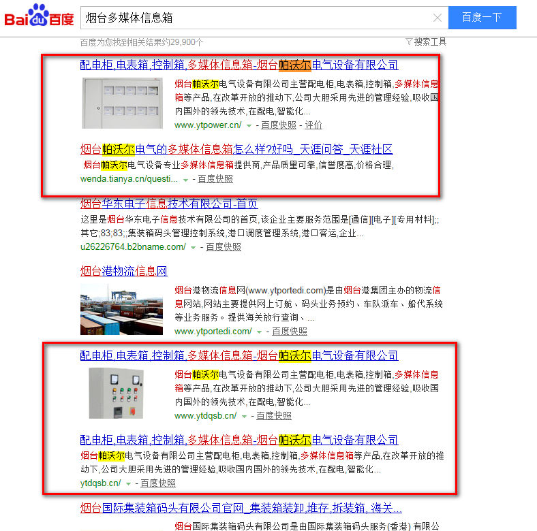Click the Baidu logo
The height and width of the screenshot is (531, 537).
38,16
